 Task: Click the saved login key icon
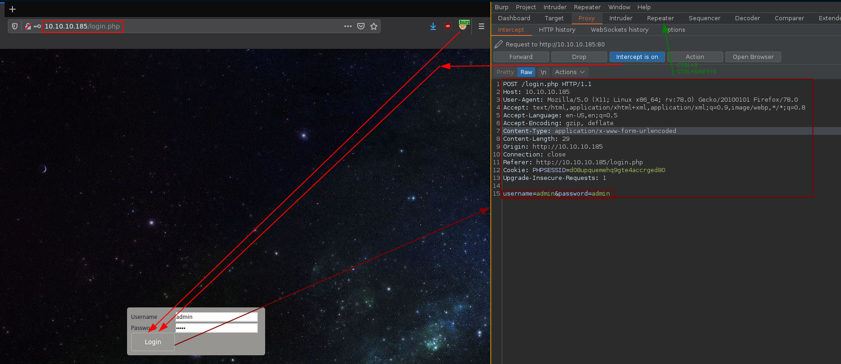pyautogui.click(x=37, y=26)
